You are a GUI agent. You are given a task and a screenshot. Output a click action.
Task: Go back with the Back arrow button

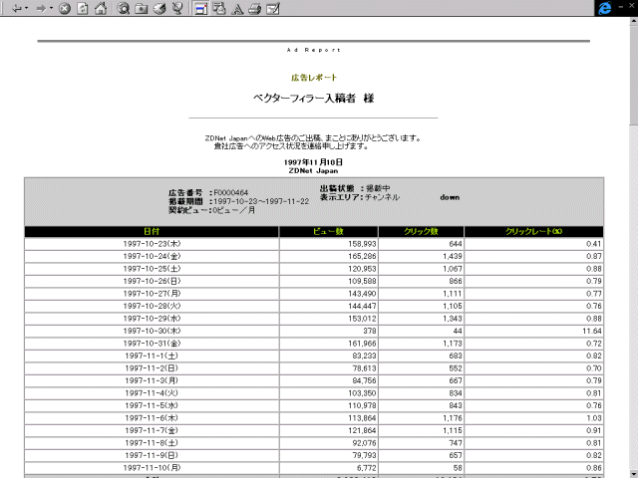coord(17,8)
